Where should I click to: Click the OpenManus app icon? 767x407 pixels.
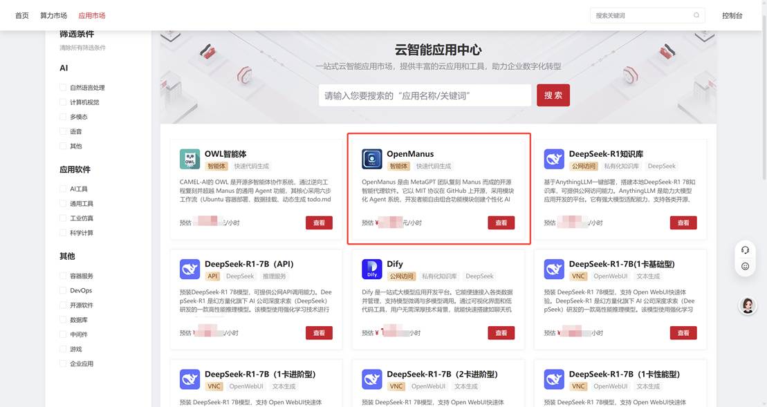tap(372, 159)
